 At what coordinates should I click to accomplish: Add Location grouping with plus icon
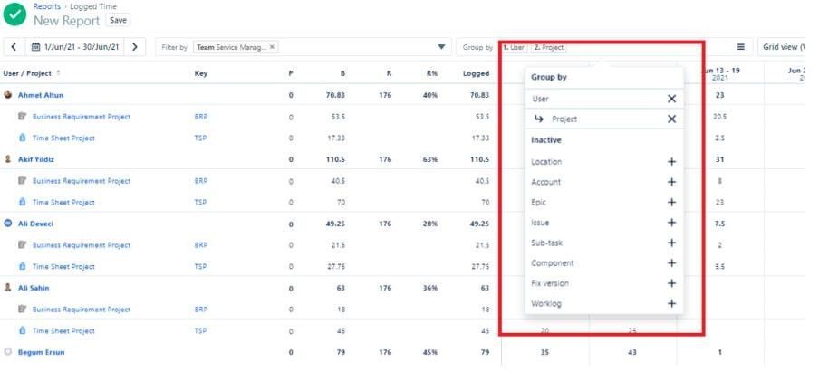pos(671,162)
